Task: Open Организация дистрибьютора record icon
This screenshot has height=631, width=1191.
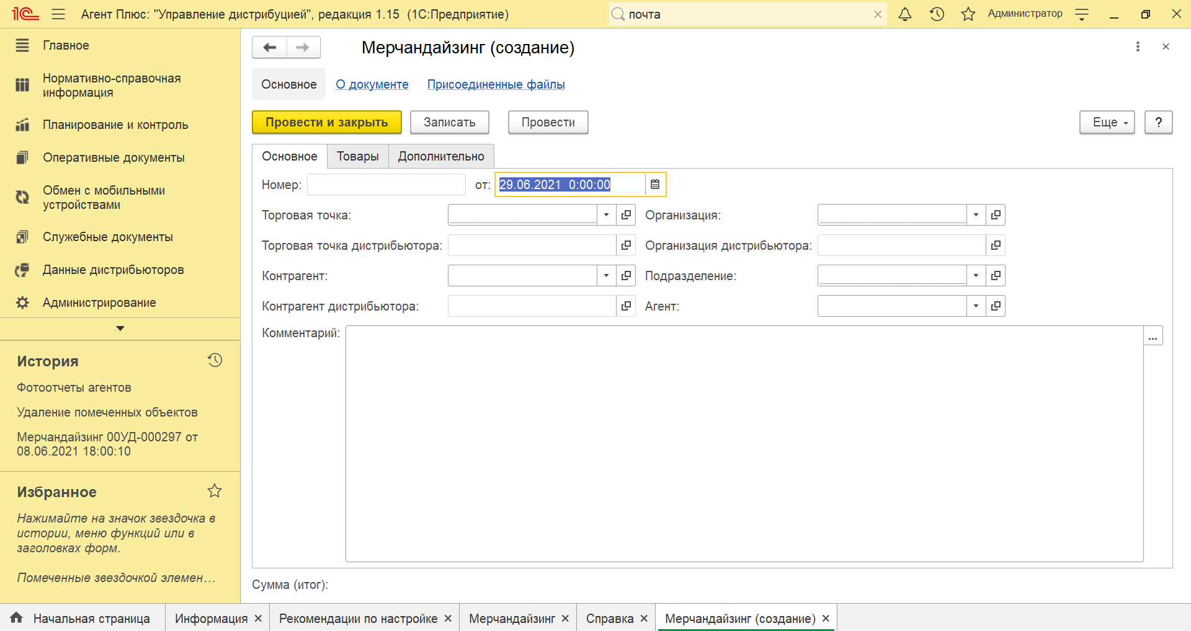Action: pos(996,245)
